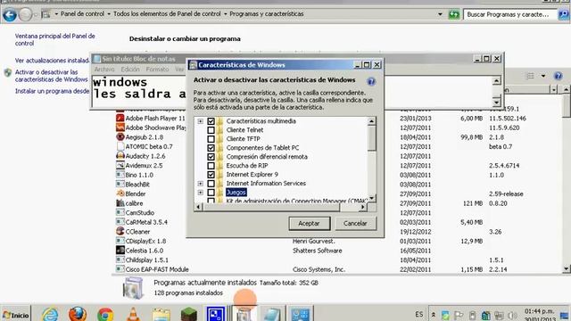Expand the Características multimedia tree node
This screenshot has height=321, width=571.
pyautogui.click(x=200, y=121)
